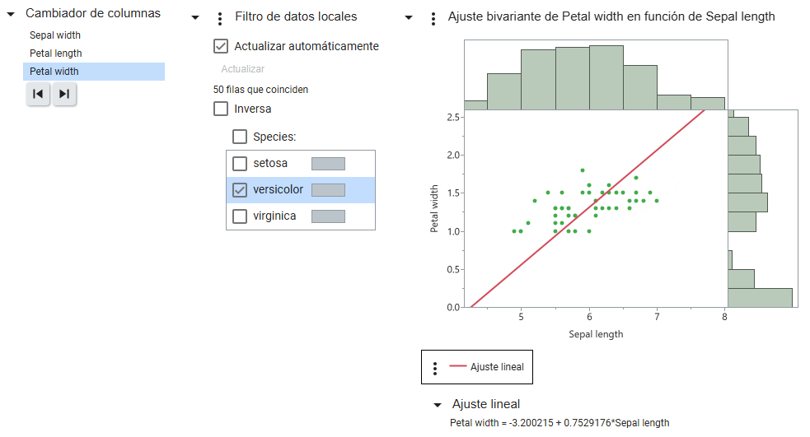The height and width of the screenshot is (437, 810).
Task: Click the previous column arrow button
Action: [38, 95]
